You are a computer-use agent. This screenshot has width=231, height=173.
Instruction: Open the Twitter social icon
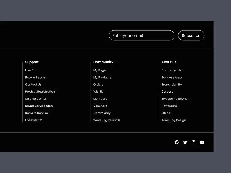(185, 142)
